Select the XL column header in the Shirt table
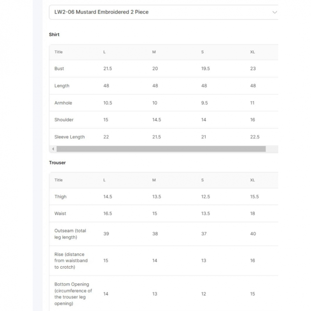This screenshot has height=311, width=311. (x=252, y=52)
